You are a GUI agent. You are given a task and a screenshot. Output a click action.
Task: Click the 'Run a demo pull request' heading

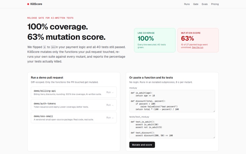point(47,78)
